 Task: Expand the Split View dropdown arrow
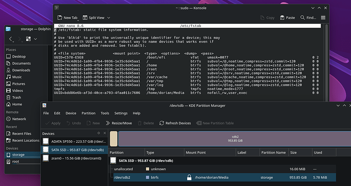[x=108, y=18]
